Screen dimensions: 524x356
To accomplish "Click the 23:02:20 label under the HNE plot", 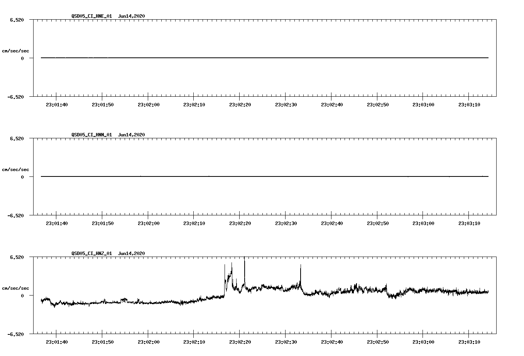I will [x=240, y=105].
